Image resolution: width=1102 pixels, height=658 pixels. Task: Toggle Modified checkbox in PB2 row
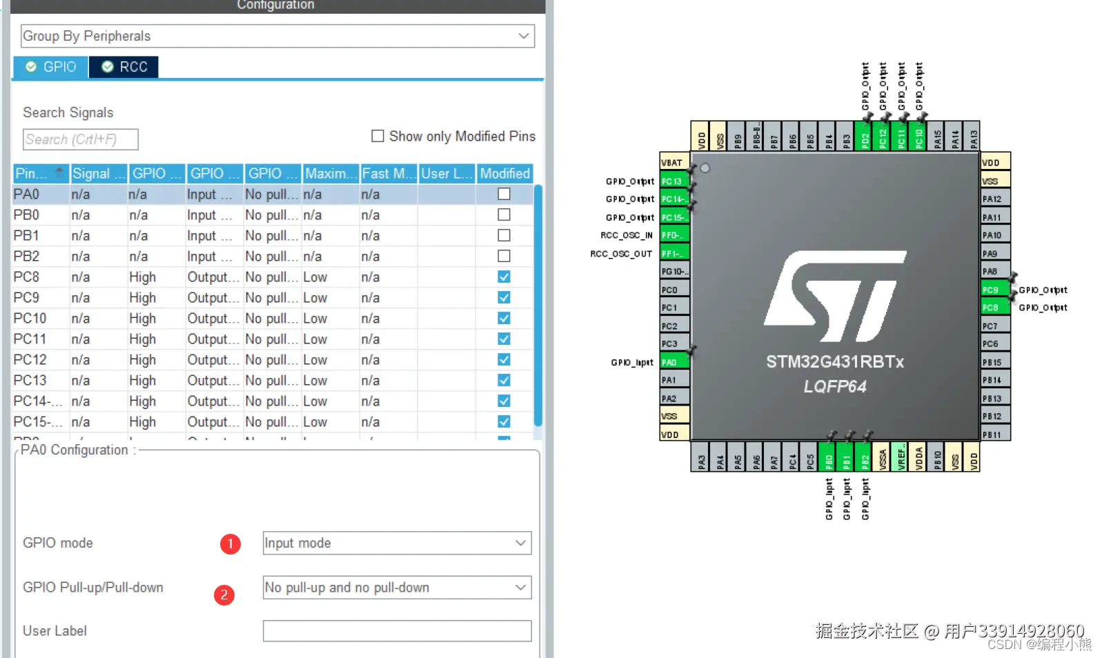tap(504, 257)
